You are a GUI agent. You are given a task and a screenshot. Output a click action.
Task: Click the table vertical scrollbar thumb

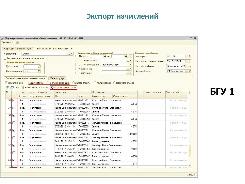click(190, 151)
